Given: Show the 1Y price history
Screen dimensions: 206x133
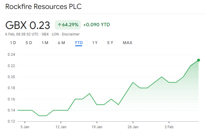Looking at the screenshot, I should coord(95,43).
